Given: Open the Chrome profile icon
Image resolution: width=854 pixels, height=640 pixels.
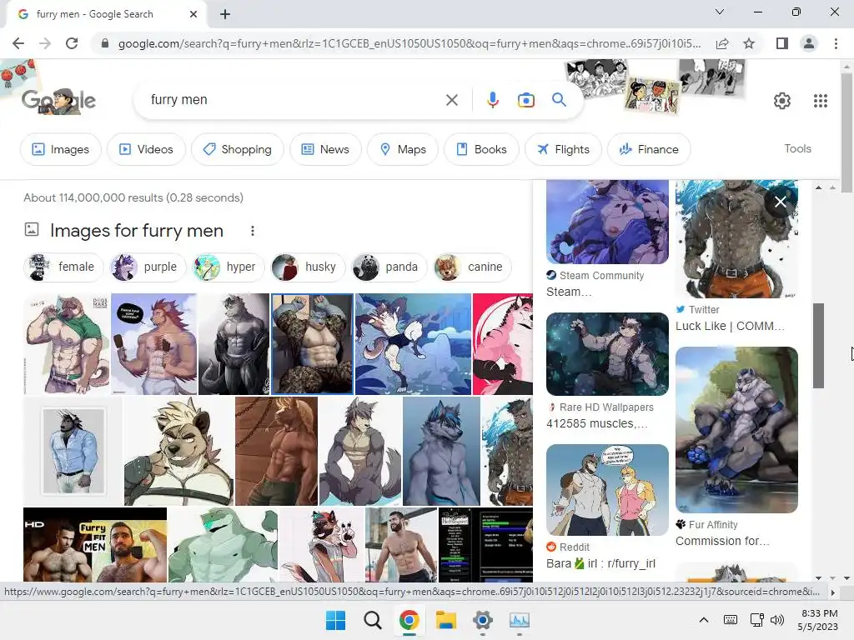Looking at the screenshot, I should (x=809, y=43).
